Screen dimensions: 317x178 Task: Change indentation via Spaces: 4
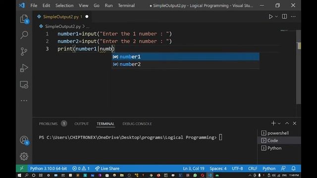point(218,168)
